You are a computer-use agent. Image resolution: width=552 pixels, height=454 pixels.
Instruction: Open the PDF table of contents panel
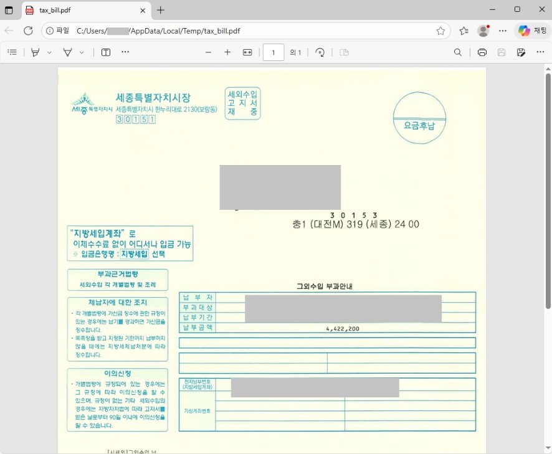point(12,52)
